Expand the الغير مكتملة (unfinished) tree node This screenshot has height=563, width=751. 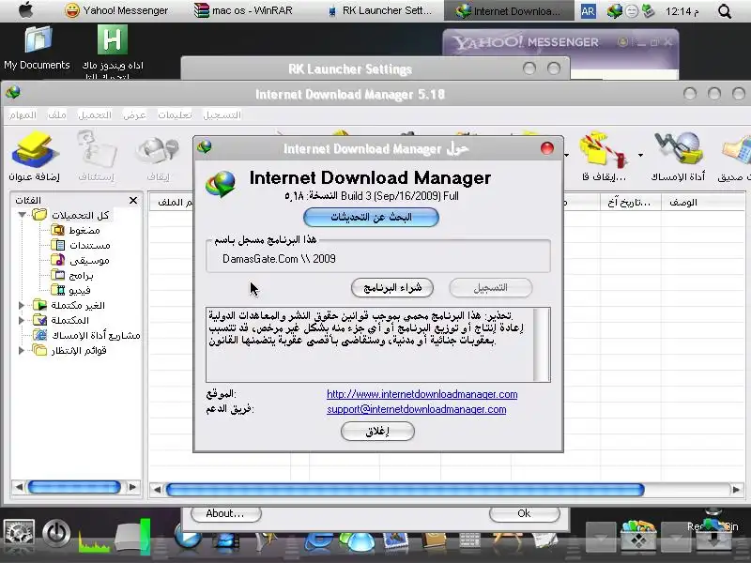point(21,305)
